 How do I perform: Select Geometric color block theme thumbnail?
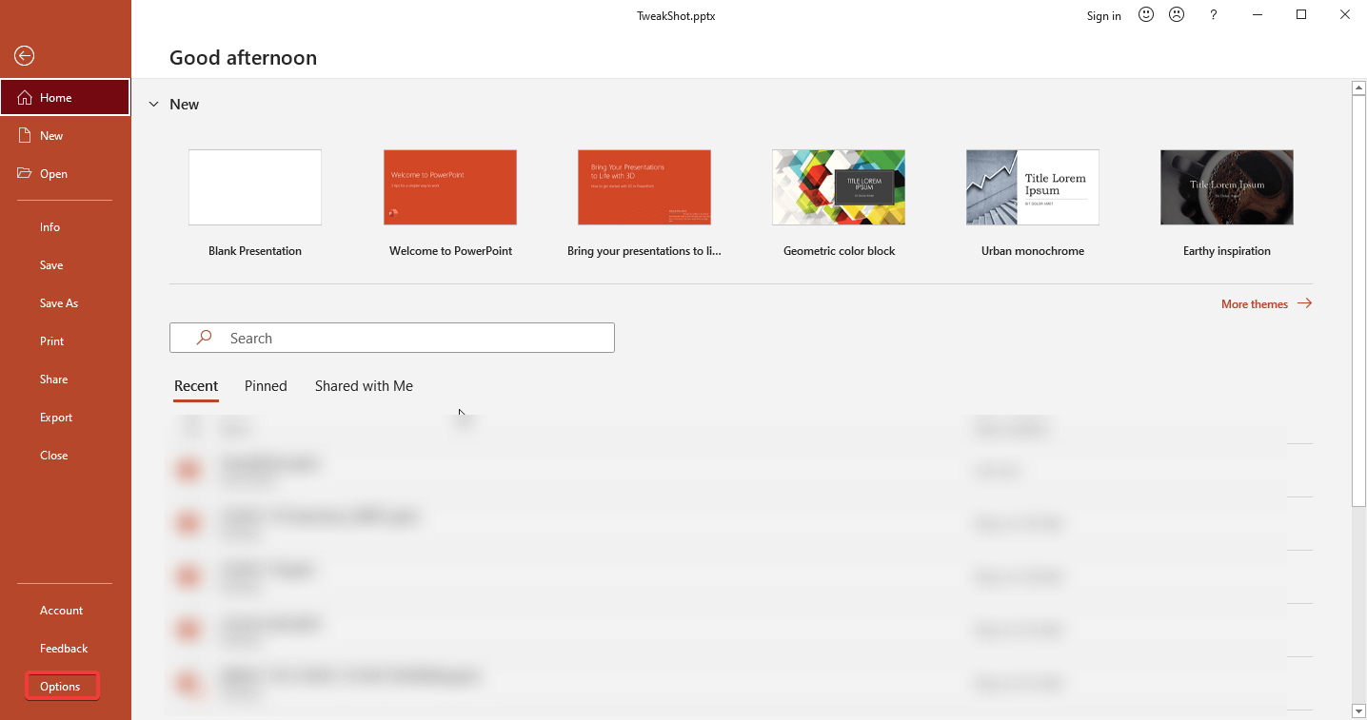pyautogui.click(x=839, y=187)
